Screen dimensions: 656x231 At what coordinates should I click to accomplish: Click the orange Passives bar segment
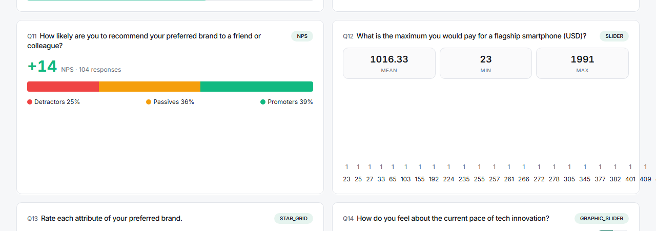150,87
